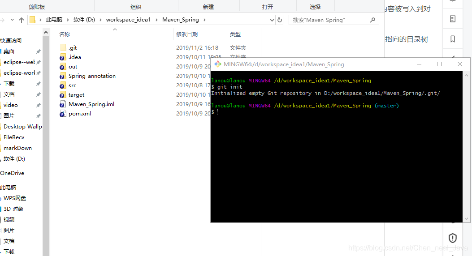Toggle pin beside 文档 in quick access

click(38, 94)
